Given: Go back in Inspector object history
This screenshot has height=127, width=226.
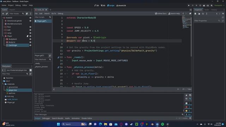Looking at the screenshot, I should (217, 14).
